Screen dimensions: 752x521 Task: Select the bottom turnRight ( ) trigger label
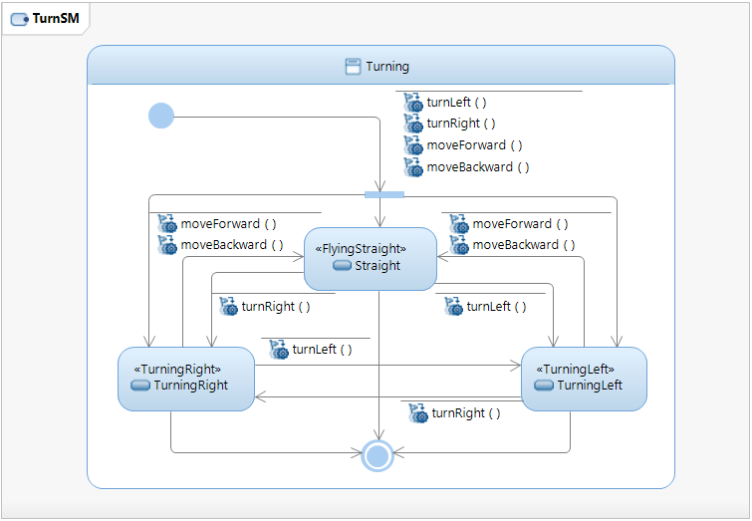tap(466, 413)
